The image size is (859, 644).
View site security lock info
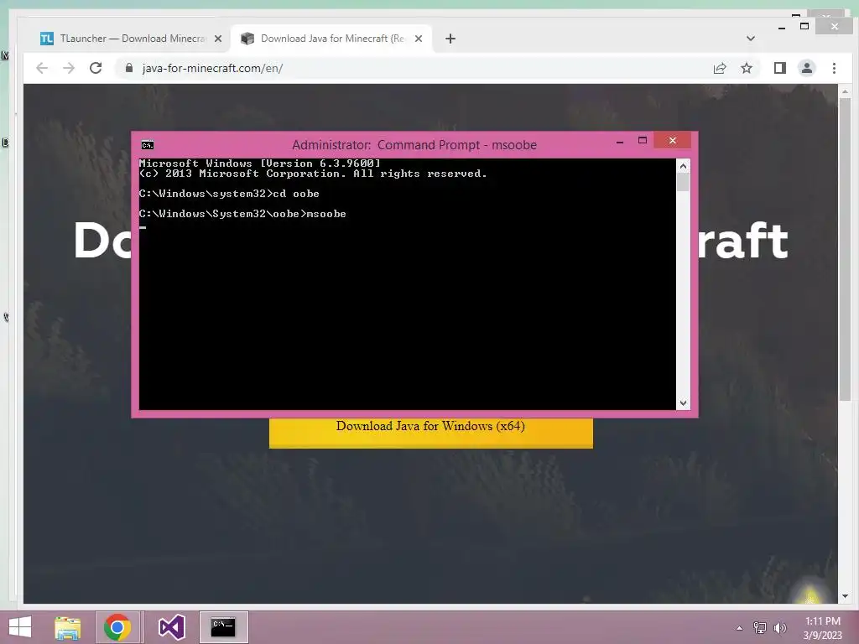point(129,68)
